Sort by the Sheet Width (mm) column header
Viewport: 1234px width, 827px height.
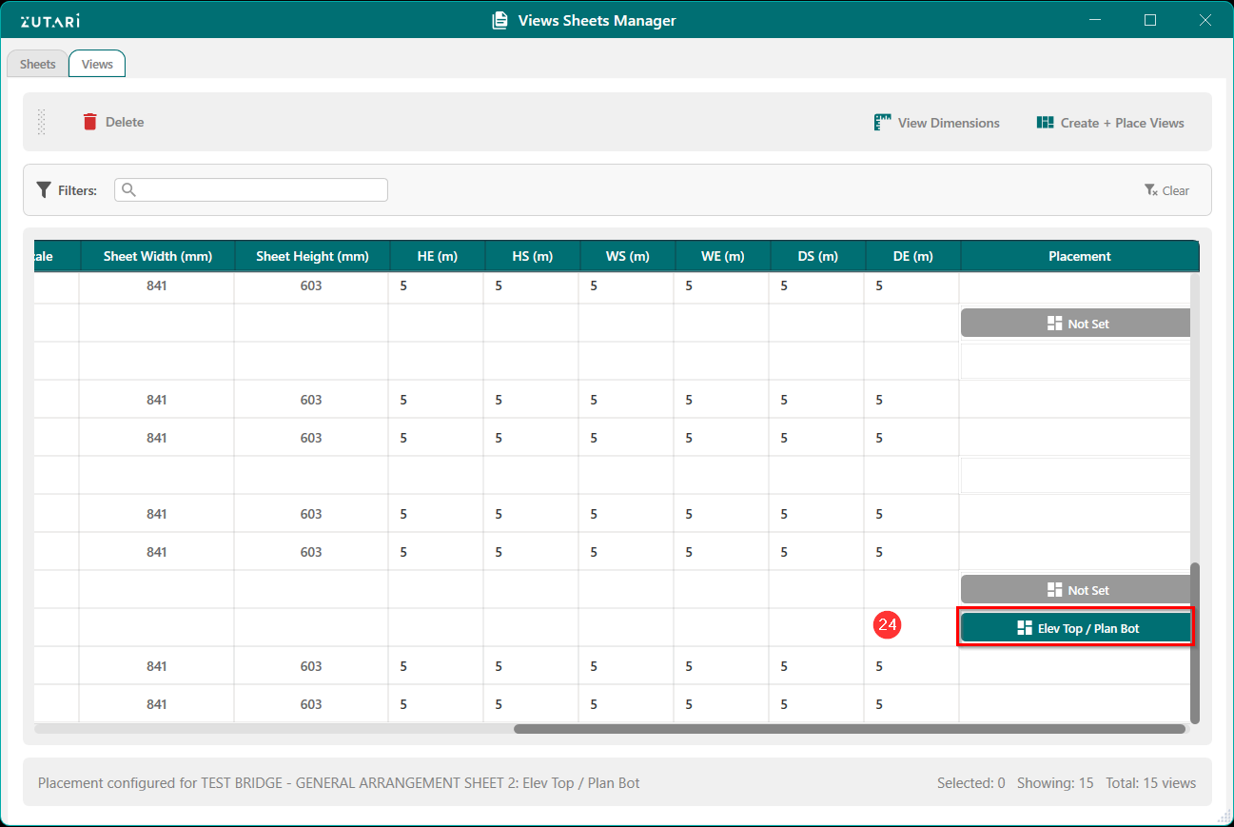point(157,256)
